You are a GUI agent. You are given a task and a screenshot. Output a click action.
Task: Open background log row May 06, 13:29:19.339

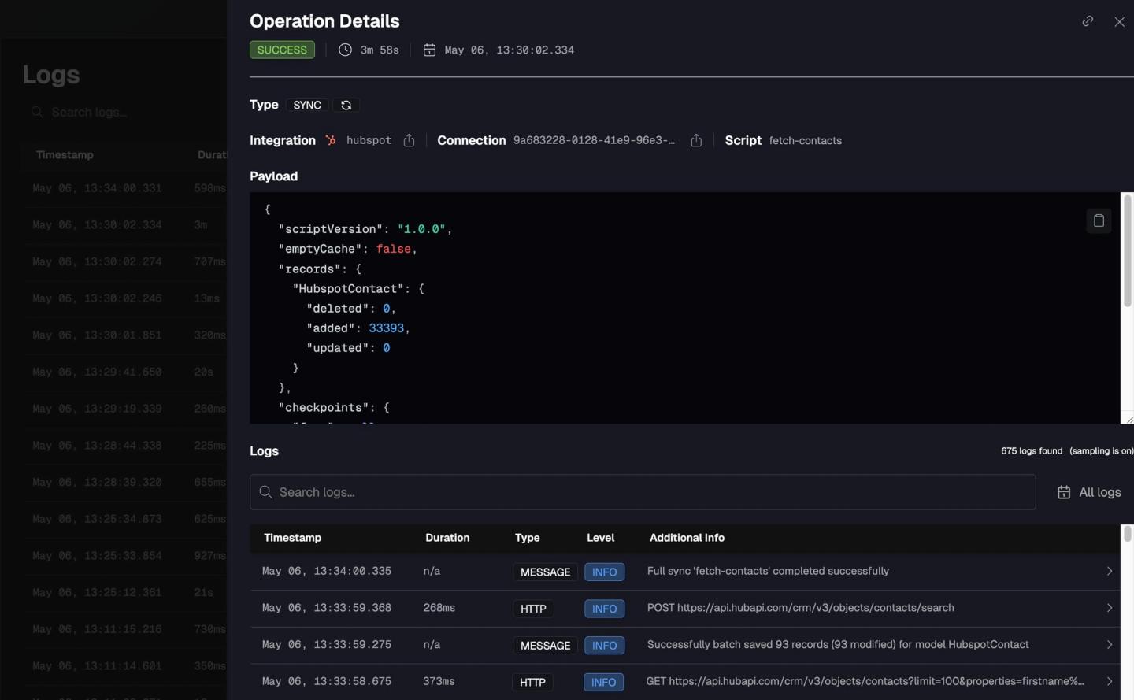[126, 409]
